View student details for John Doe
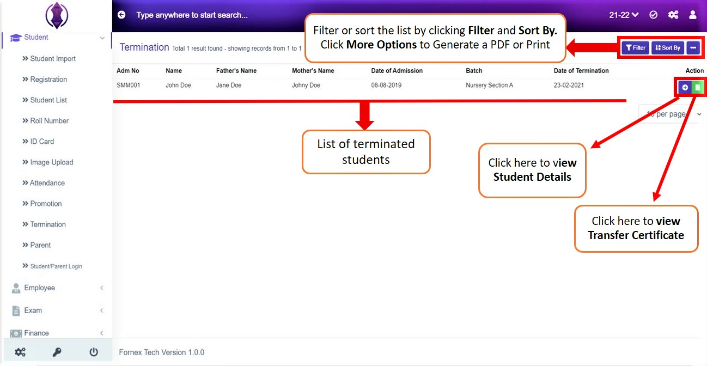The image size is (707, 366). [685, 87]
